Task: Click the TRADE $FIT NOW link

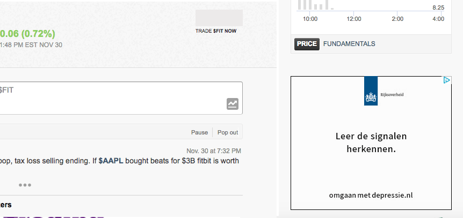Action: (216, 31)
